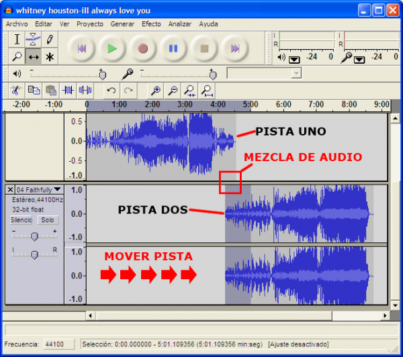Click the Paste clipboard icon
This screenshot has height=357, width=403.
click(x=51, y=91)
